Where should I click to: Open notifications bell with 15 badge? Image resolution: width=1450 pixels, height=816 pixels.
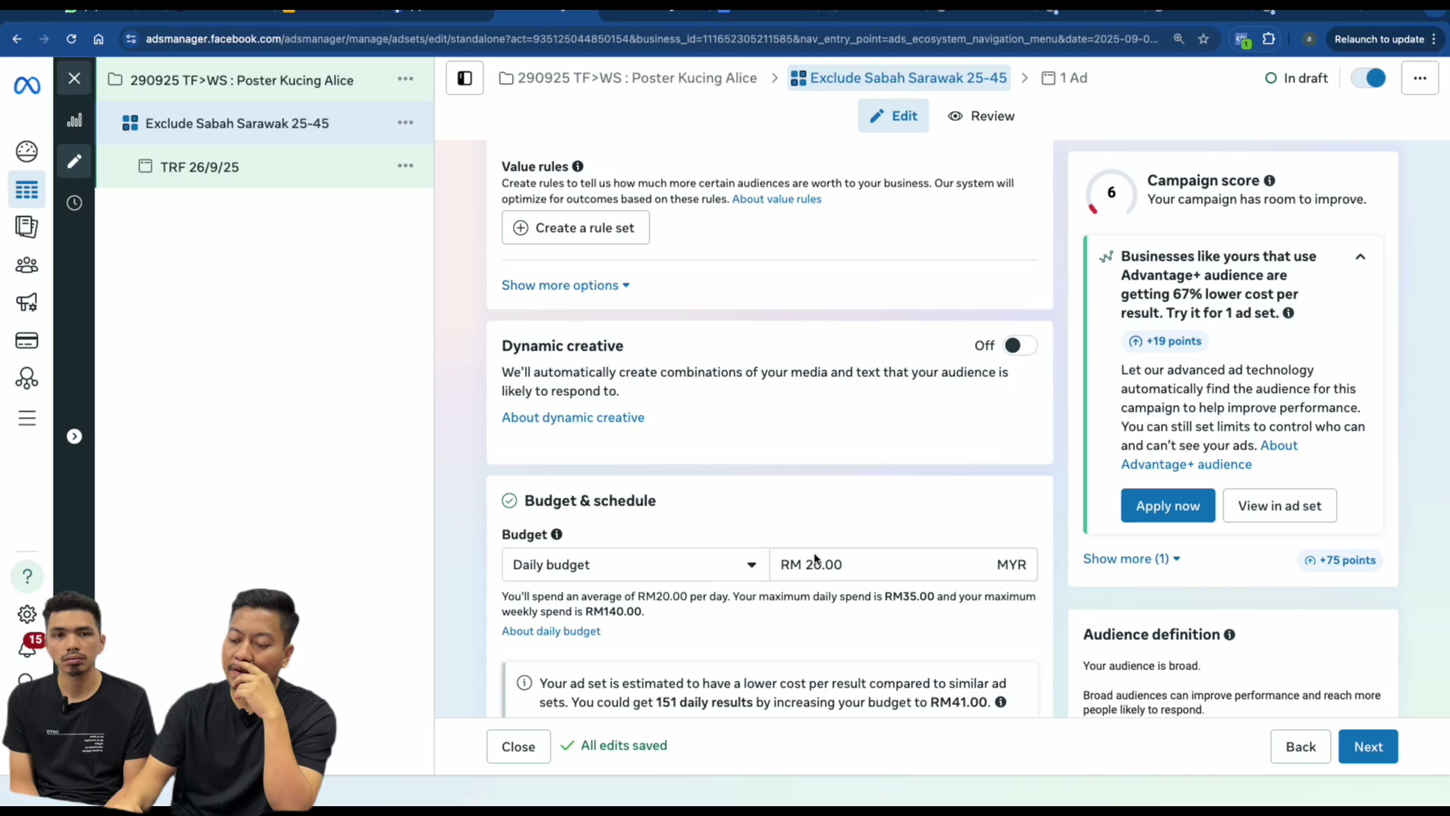[x=29, y=646]
